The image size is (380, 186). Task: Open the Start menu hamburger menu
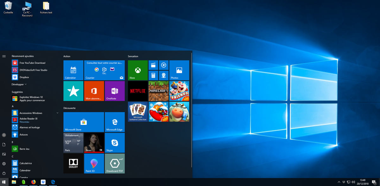tap(4, 56)
